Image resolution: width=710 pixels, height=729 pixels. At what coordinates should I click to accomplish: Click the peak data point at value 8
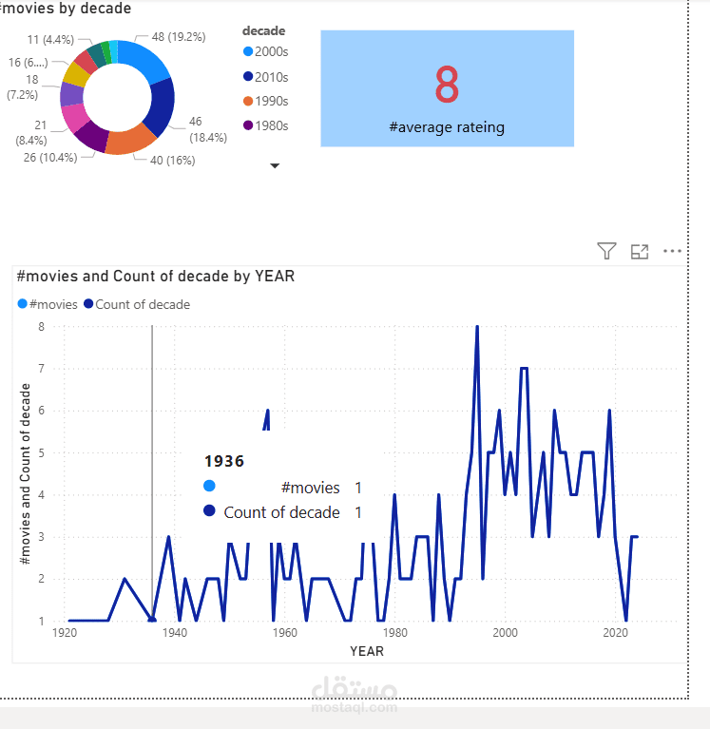pyautogui.click(x=477, y=327)
